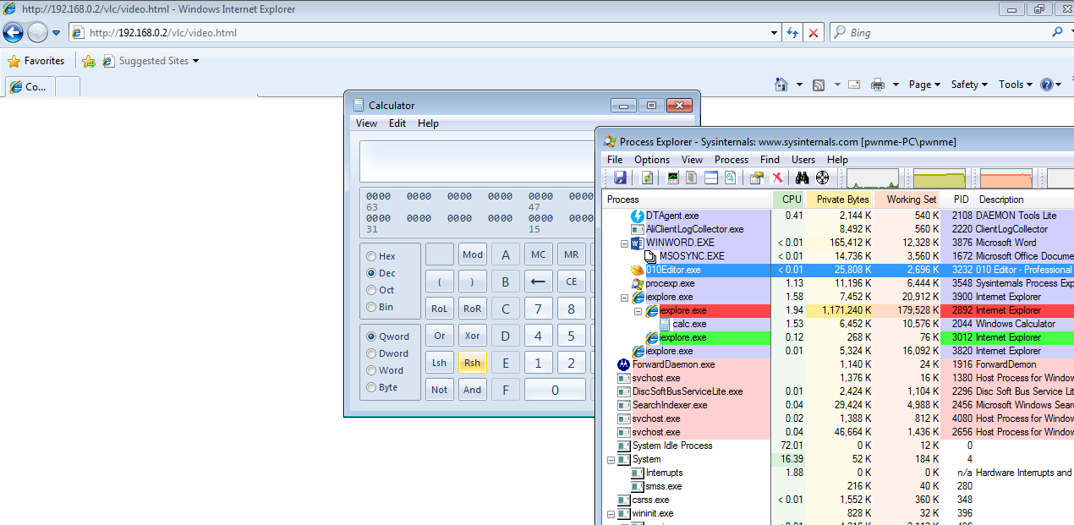Open the System Information icon in Process Explorer
This screenshot has width=1074, height=525.
[x=674, y=178]
